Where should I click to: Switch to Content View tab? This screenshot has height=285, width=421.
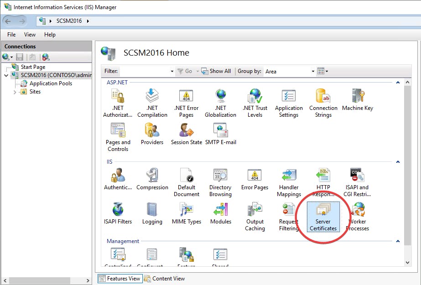(164, 279)
